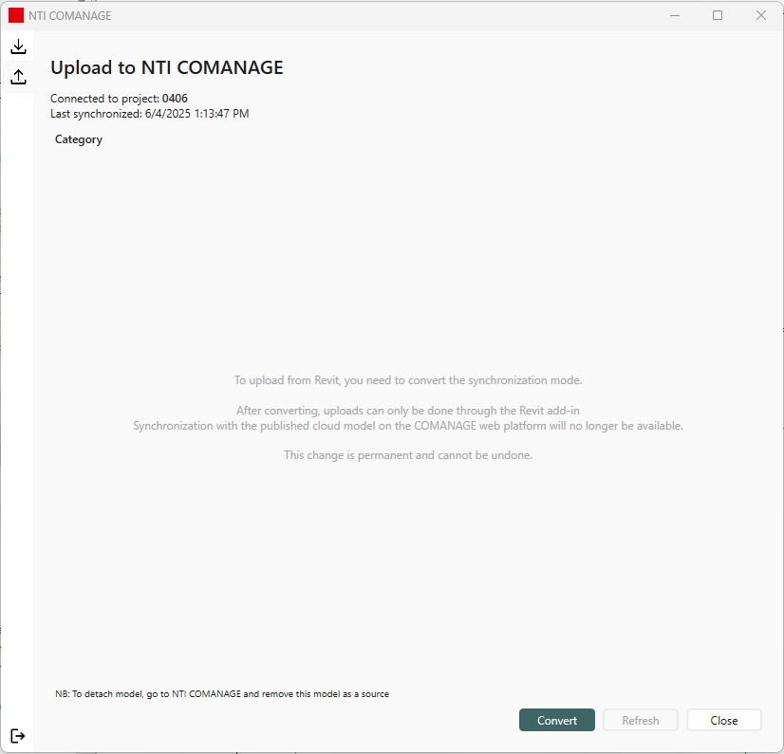Click the NB detach model note
This screenshot has height=754, width=784.
point(222,694)
